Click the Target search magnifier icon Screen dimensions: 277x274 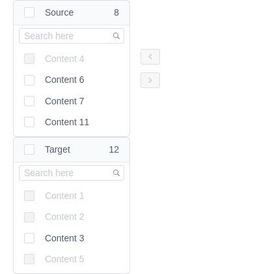pyautogui.click(x=116, y=173)
